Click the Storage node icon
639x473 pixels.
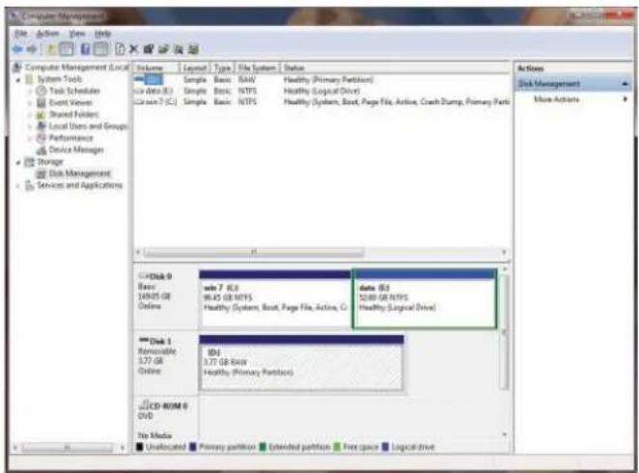coord(29,162)
